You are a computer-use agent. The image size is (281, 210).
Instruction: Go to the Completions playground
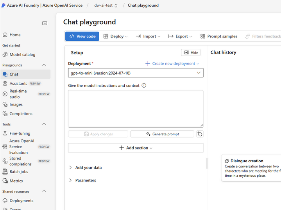click(17, 114)
